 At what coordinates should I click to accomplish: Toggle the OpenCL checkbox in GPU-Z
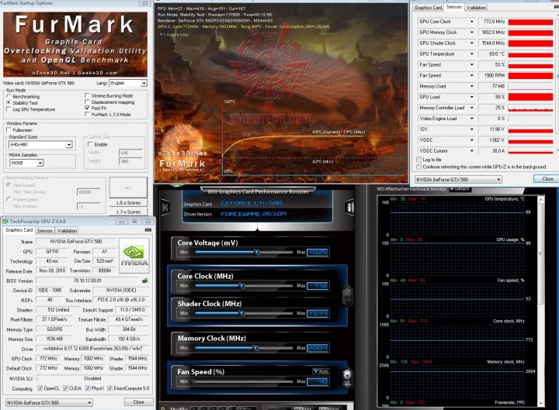coord(40,388)
